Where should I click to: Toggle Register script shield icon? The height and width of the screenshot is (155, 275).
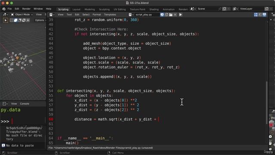(x=162, y=15)
